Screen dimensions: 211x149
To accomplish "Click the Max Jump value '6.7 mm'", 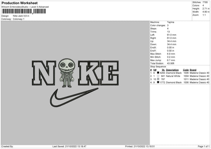I will [x=171, y=60].
